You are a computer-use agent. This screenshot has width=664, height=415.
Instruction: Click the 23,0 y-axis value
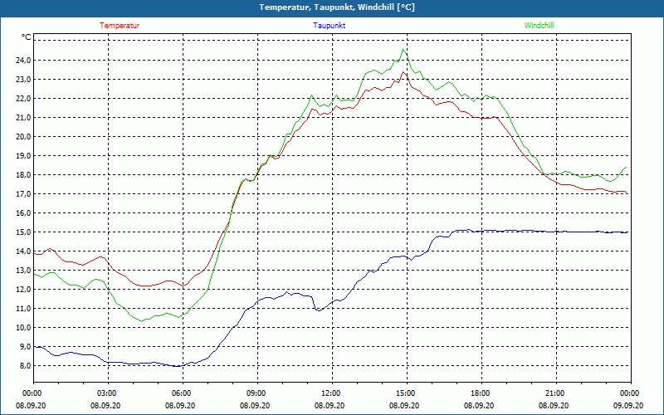click(x=23, y=79)
